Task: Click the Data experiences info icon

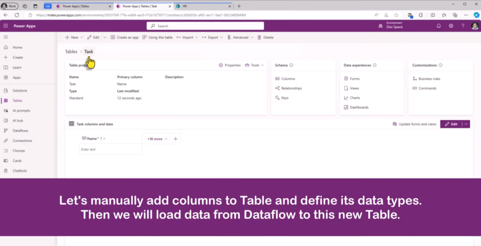Action: tap(374, 65)
